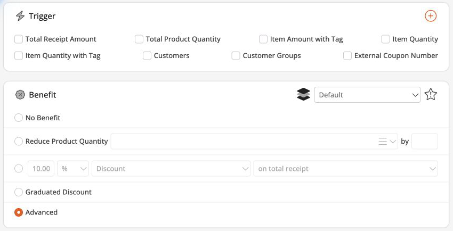Image resolution: width=453 pixels, height=231 pixels.
Task: Select the No Benefit radio option
Action: pyautogui.click(x=19, y=118)
